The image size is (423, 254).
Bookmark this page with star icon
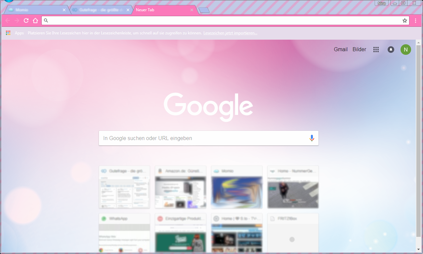404,20
